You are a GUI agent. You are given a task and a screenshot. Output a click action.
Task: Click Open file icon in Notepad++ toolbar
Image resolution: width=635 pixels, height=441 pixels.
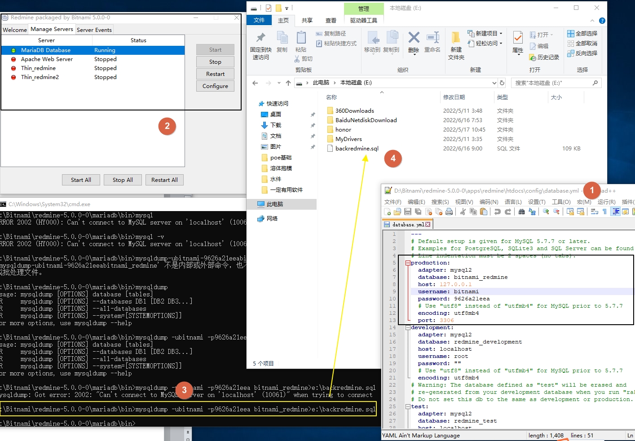click(397, 212)
